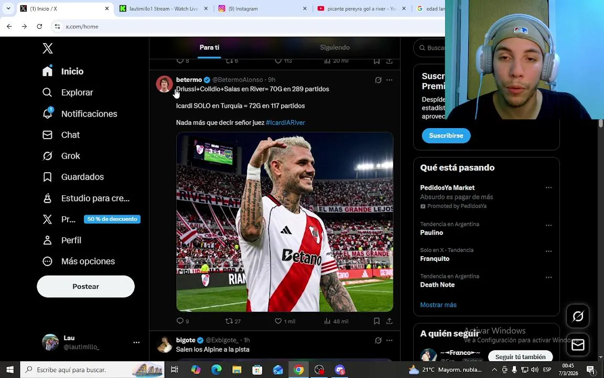Click the Postear button

click(x=85, y=287)
